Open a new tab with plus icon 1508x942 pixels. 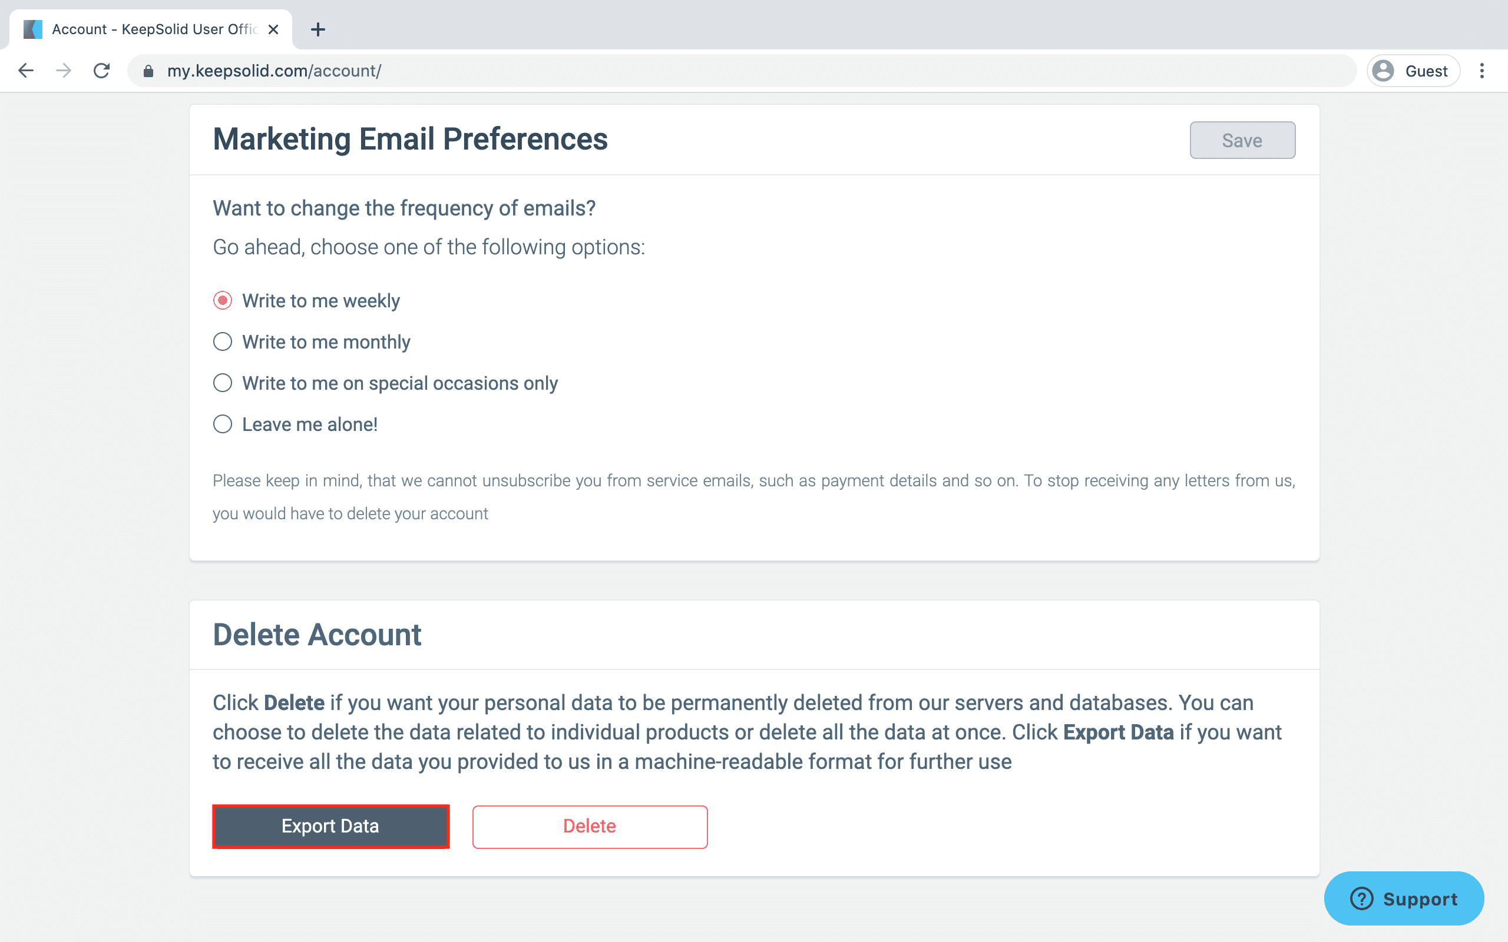(318, 29)
